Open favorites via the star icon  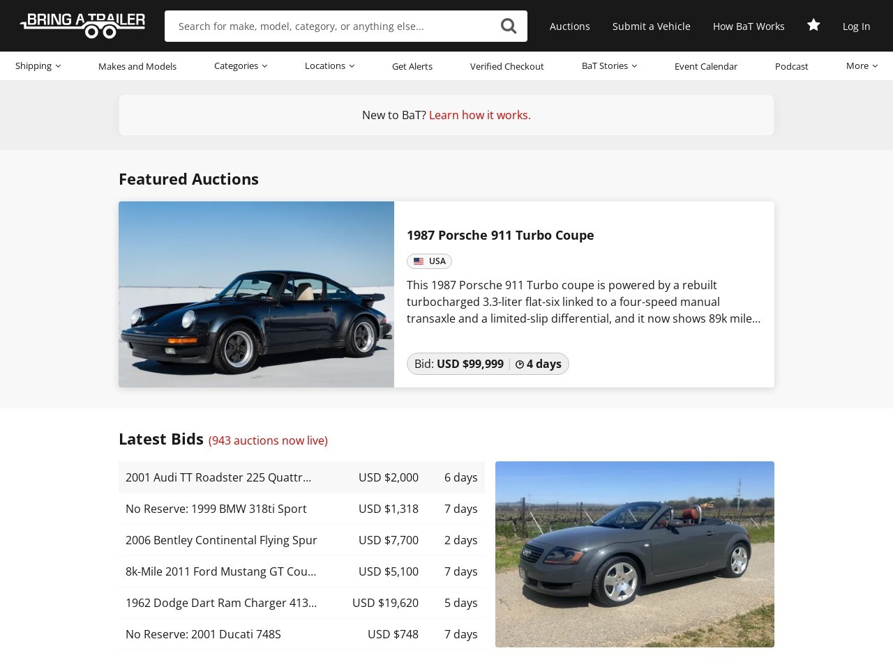pyautogui.click(x=813, y=25)
